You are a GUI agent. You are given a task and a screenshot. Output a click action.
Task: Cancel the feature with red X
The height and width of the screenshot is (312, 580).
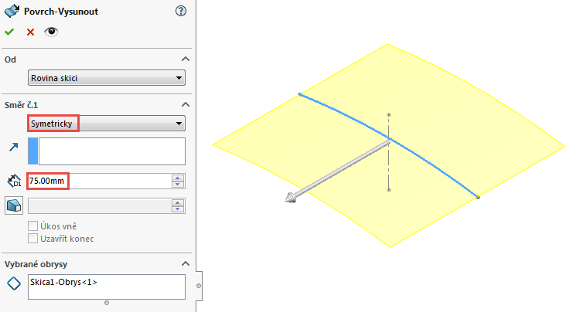(30, 32)
